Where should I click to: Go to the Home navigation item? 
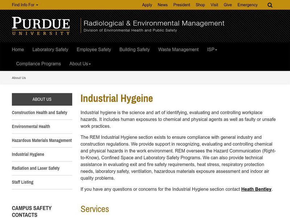pos(18,49)
